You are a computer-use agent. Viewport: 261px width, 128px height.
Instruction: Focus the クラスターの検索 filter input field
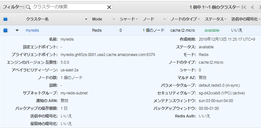69,7
